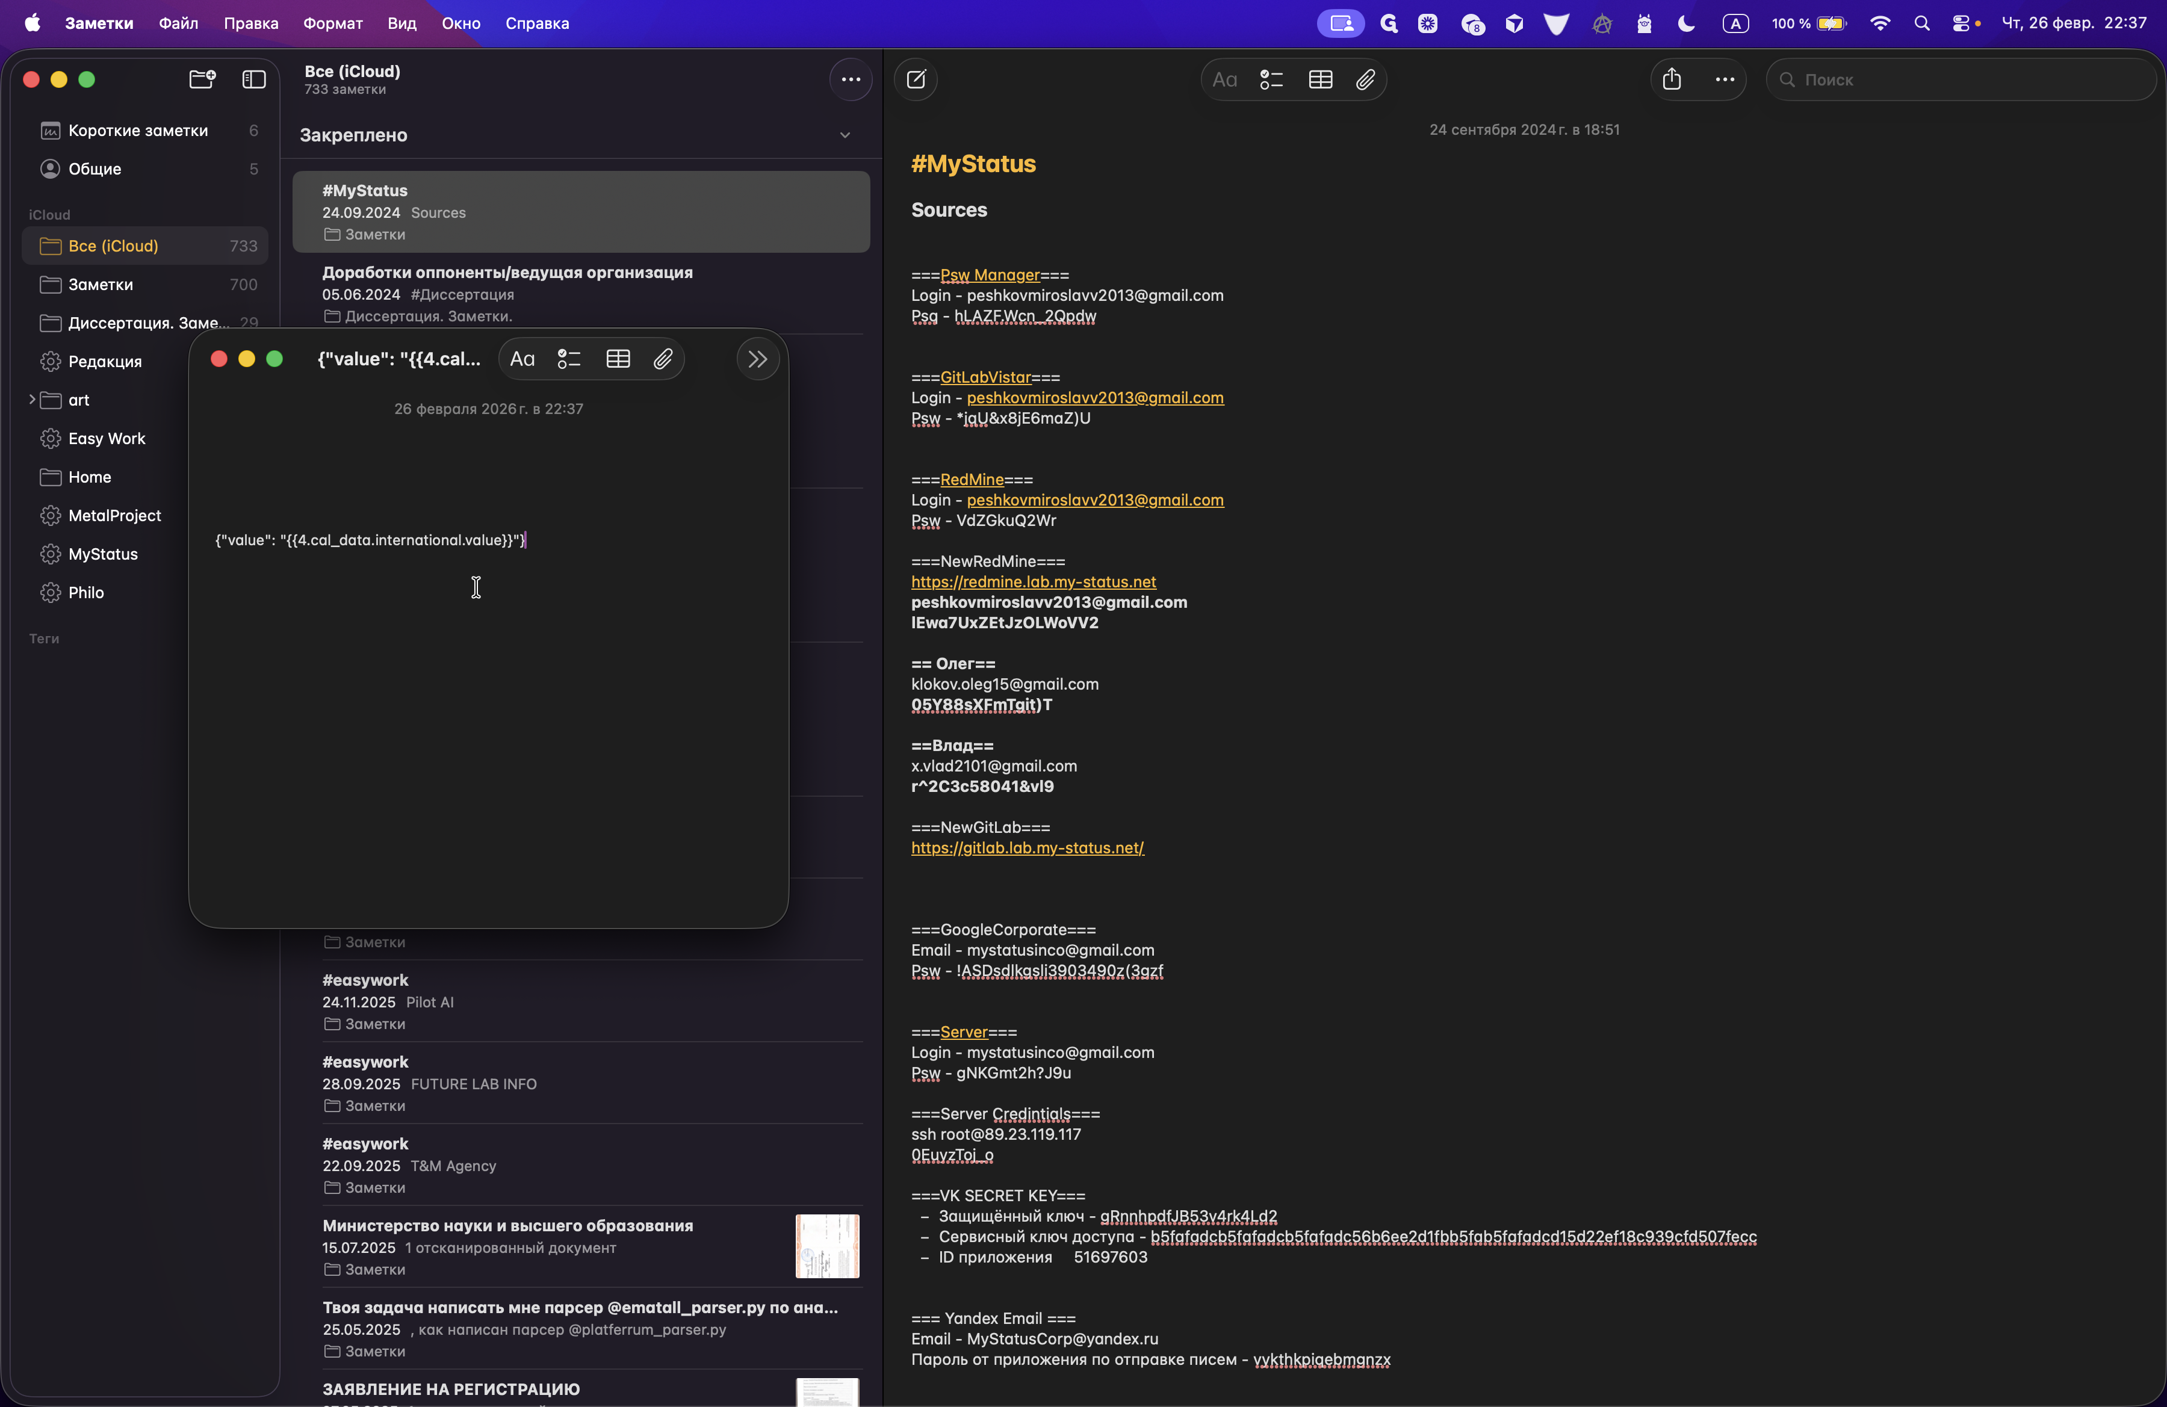Click table icon in floating note window
This screenshot has height=1407, width=2167.
[618, 359]
